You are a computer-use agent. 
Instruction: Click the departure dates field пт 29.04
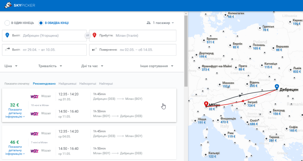[44, 50]
